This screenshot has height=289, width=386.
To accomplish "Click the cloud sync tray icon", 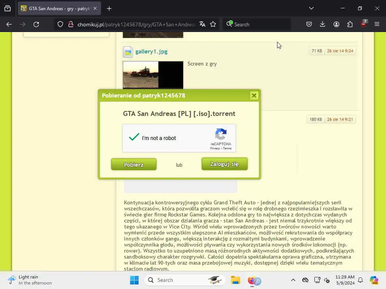I will tap(305, 280).
